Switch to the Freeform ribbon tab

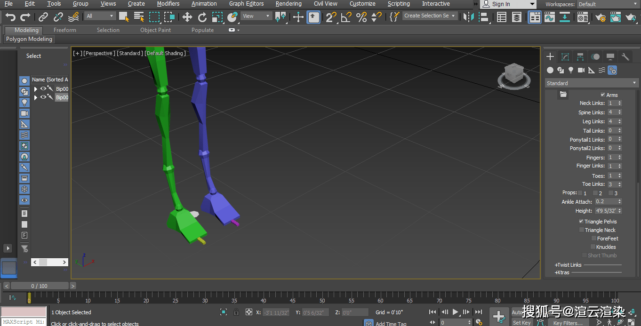click(x=64, y=30)
